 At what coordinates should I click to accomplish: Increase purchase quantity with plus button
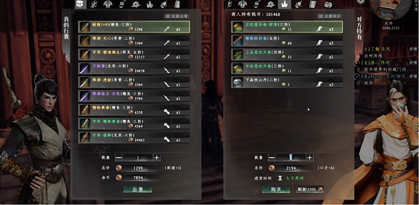pyautogui.click(x=310, y=157)
